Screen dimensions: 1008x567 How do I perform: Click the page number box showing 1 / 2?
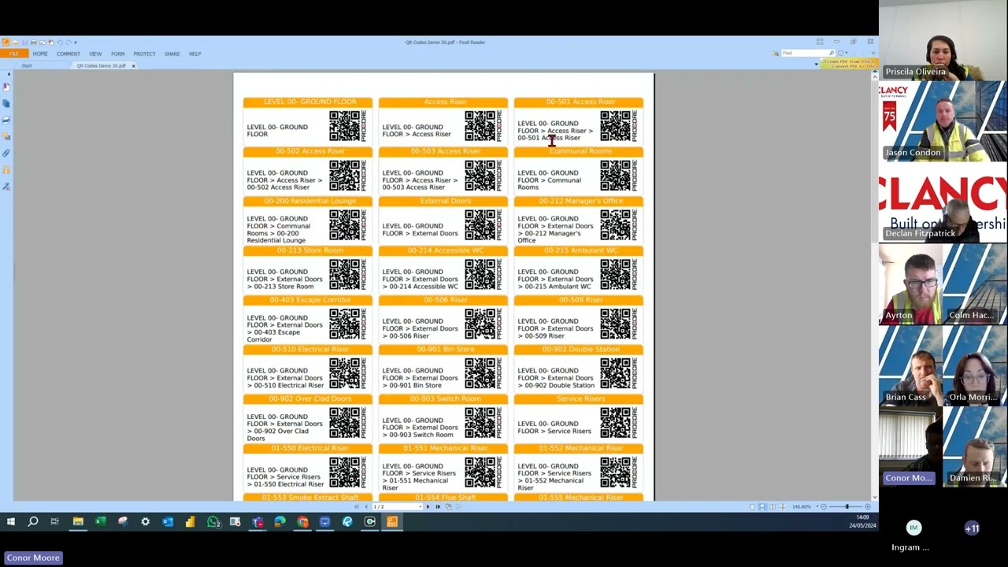coord(398,506)
